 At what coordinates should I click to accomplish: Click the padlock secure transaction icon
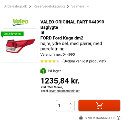(x=81, y=118)
